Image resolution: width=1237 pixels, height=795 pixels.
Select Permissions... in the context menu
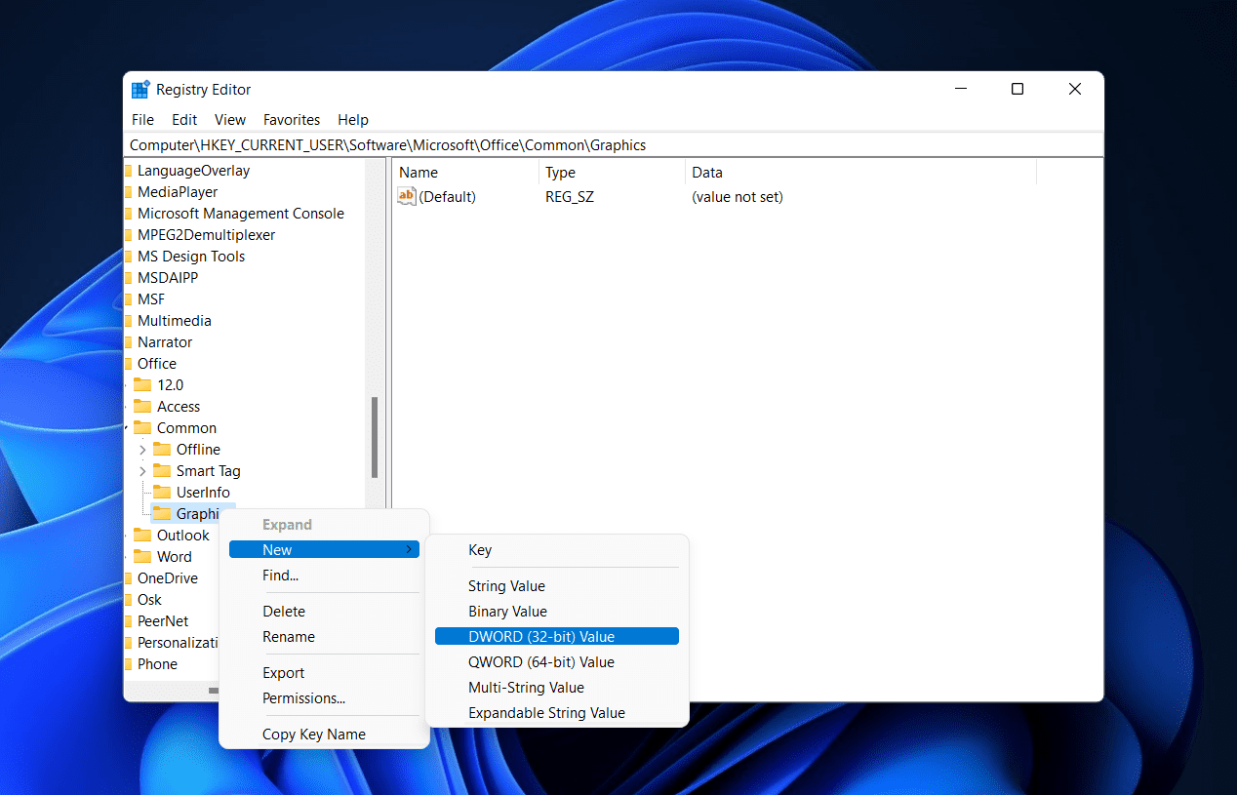(x=303, y=698)
